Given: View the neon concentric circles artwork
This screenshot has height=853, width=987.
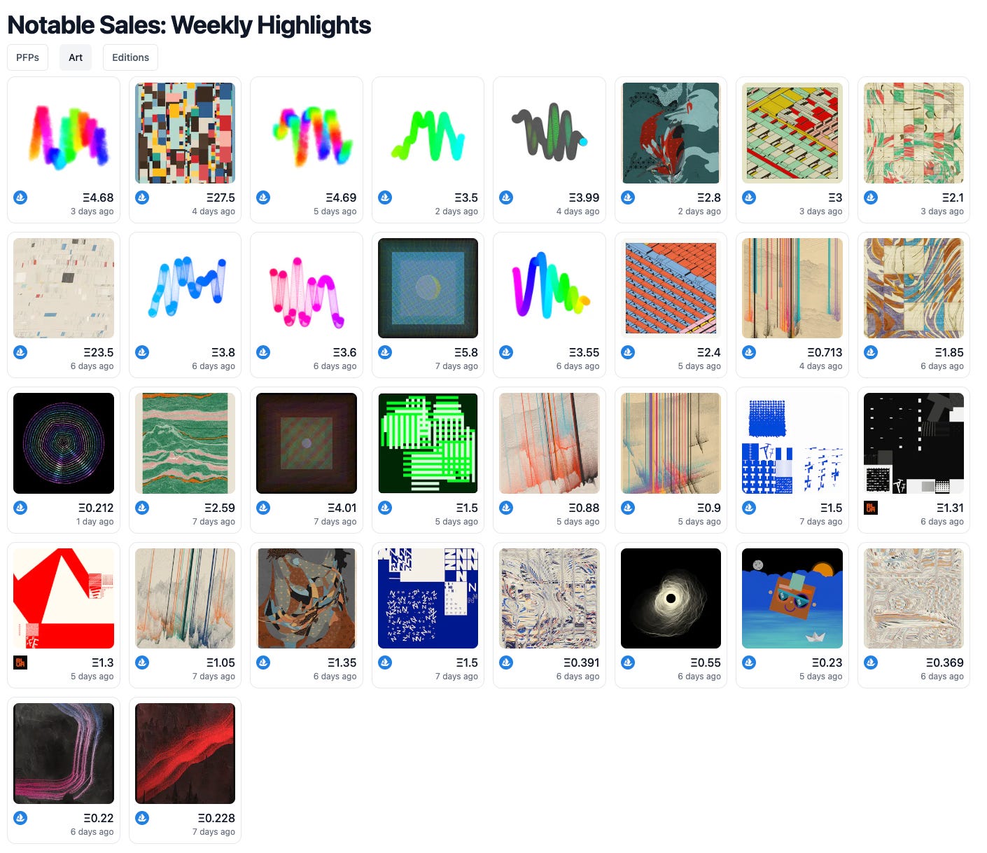Looking at the screenshot, I should 64,443.
